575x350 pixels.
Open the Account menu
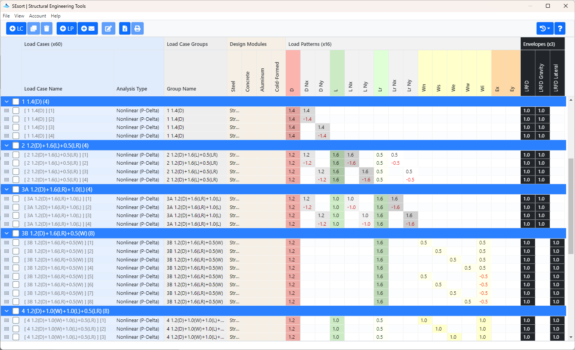(38, 16)
